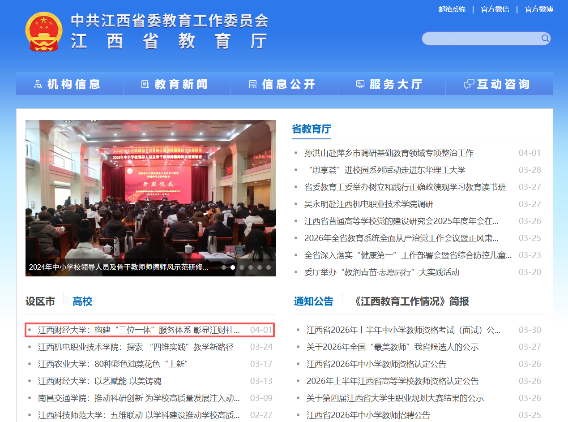Select the first carousel indicator dot
The image size is (568, 422).
224,267
